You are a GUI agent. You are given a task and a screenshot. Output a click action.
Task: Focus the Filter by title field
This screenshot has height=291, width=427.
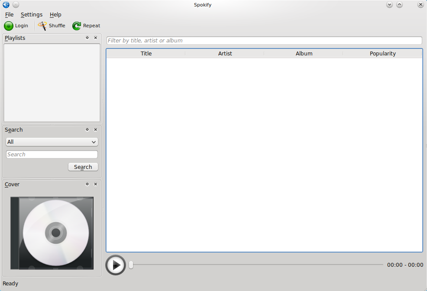tap(264, 41)
